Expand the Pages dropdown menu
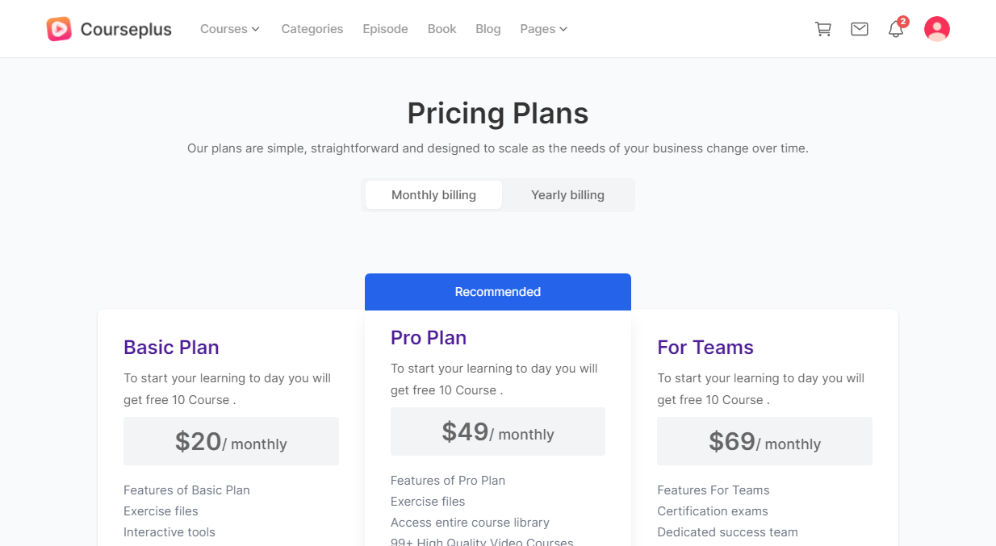The image size is (996, 546). 543,29
